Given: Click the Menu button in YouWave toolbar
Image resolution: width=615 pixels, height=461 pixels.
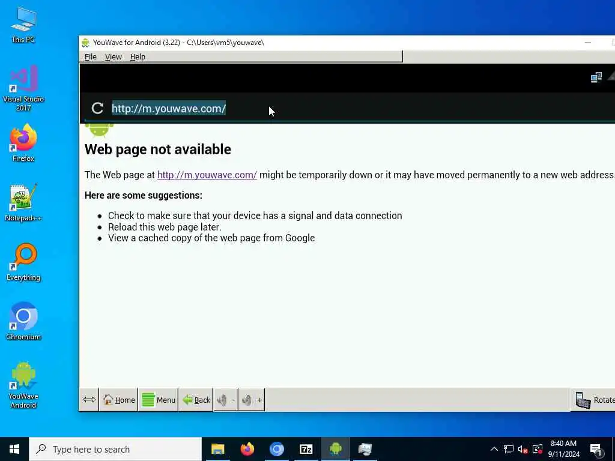Looking at the screenshot, I should [158, 400].
